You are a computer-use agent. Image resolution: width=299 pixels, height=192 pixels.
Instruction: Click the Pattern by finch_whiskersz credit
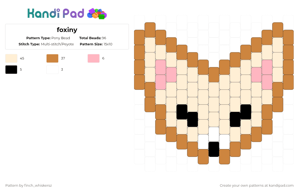click(x=29, y=186)
